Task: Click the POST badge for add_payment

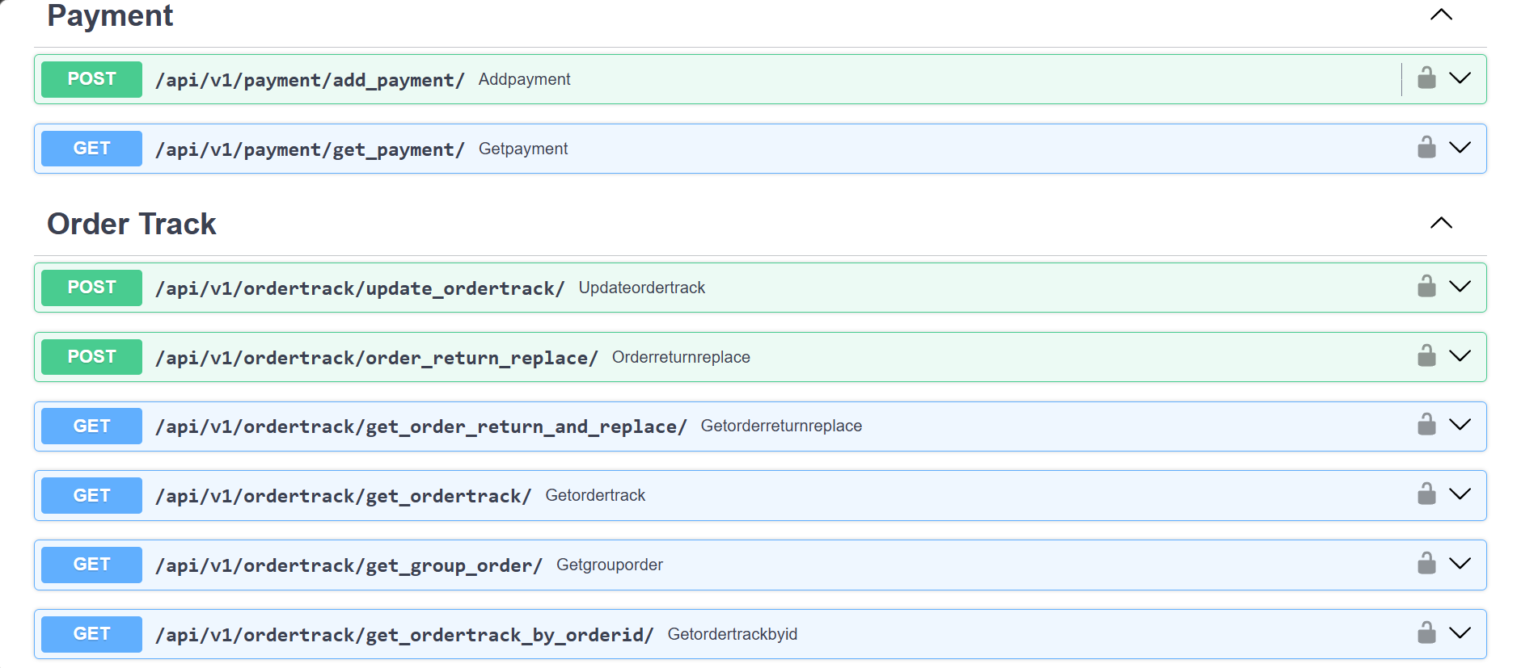Action: coord(91,79)
